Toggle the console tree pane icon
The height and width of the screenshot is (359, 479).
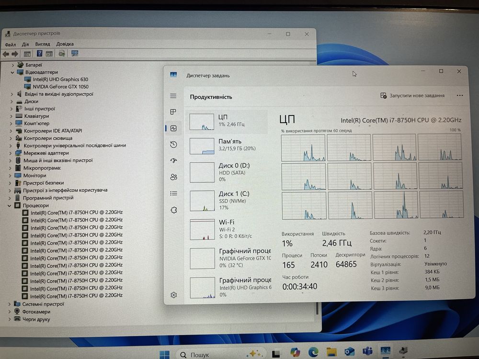click(x=27, y=54)
